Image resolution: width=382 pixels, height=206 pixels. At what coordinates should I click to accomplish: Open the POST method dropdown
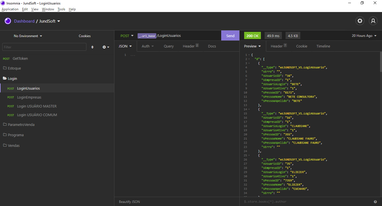point(127,36)
